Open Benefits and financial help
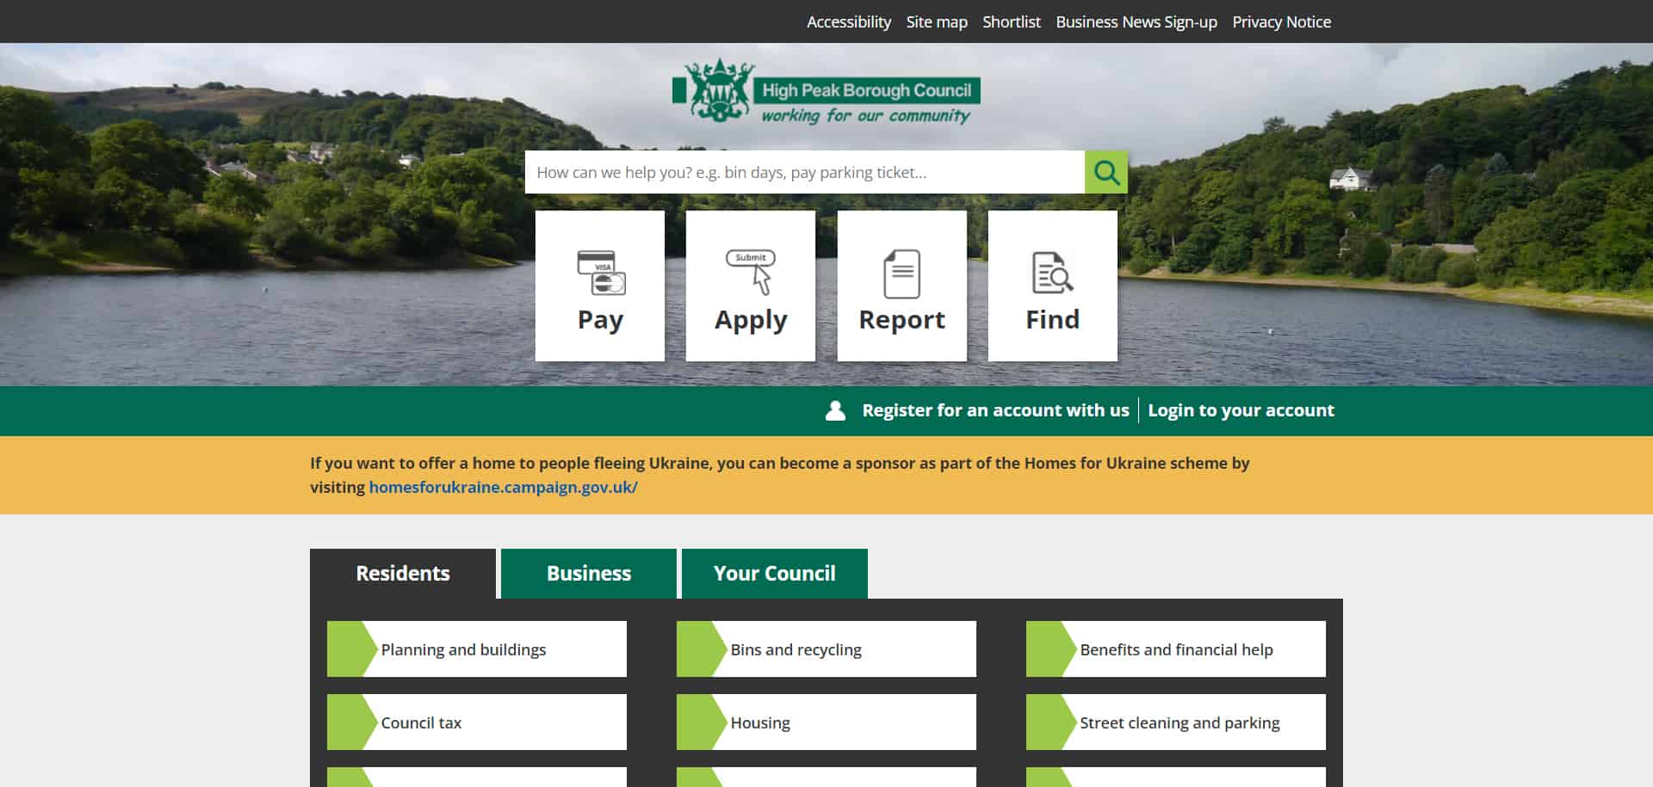The width and height of the screenshot is (1653, 787). click(1176, 650)
